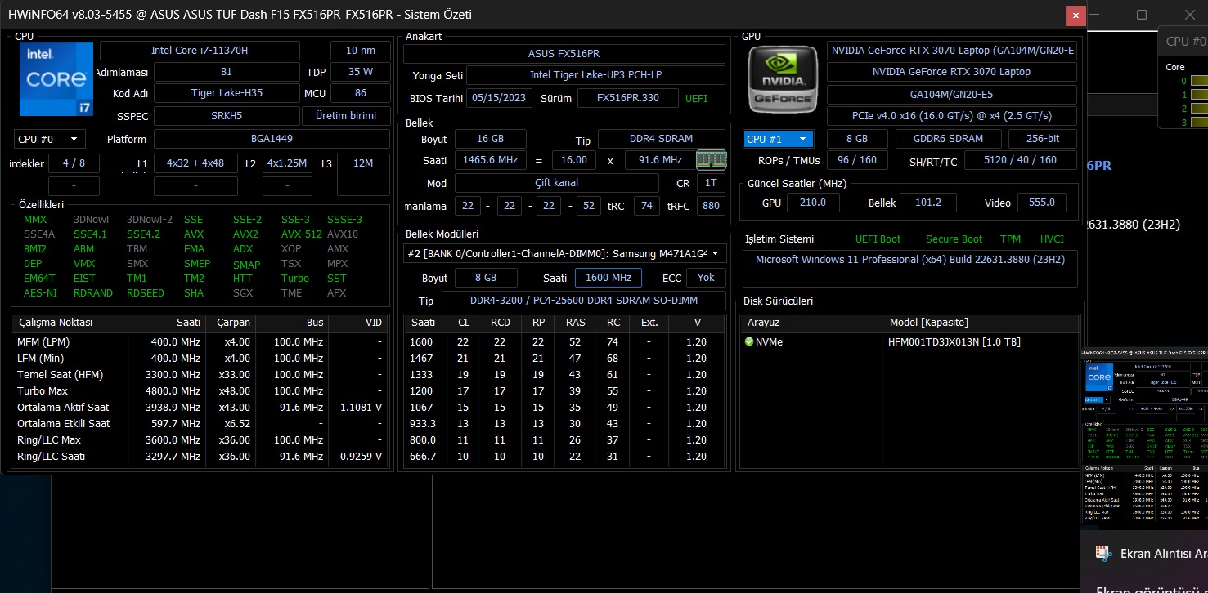
Task: Click the green UEFI label beside BIOS version
Action: (696, 98)
